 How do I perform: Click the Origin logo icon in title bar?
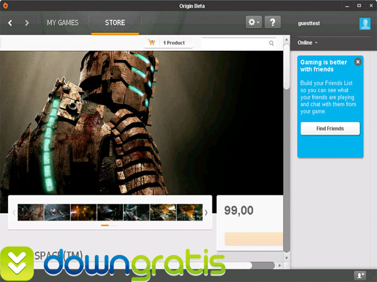tap(6, 7)
